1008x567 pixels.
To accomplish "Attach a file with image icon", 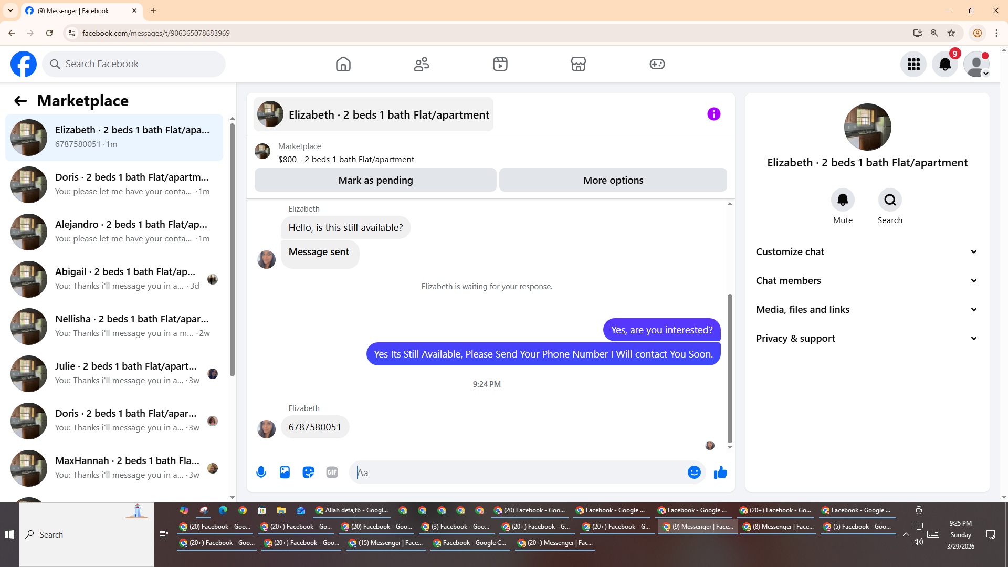I will pos(285,472).
